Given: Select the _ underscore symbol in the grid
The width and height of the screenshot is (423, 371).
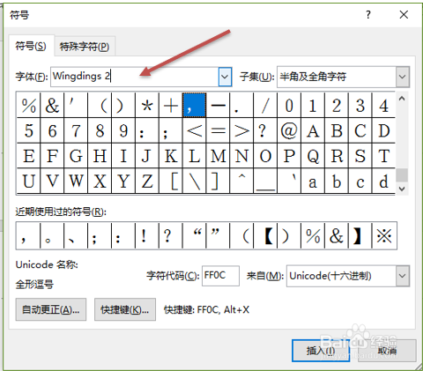Looking at the screenshot, I should tap(265, 181).
